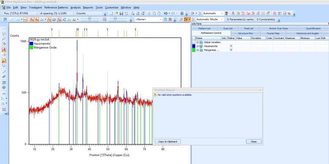Image resolution: width=329 pixels, height=164 pixels.
Task: Expand the Hausmannite tree node
Action: (197, 46)
